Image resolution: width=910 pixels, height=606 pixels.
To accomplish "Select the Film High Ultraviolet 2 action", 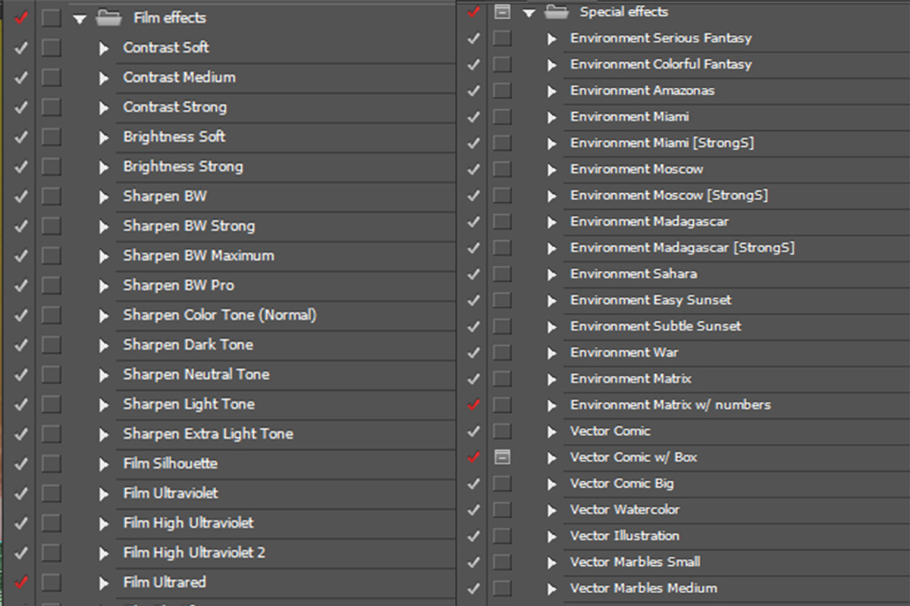I will 194,553.
